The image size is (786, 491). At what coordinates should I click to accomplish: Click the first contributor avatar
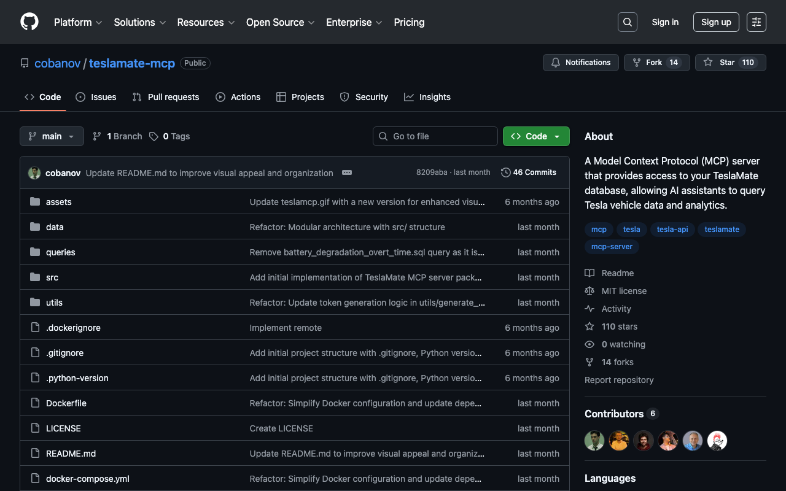click(594, 440)
